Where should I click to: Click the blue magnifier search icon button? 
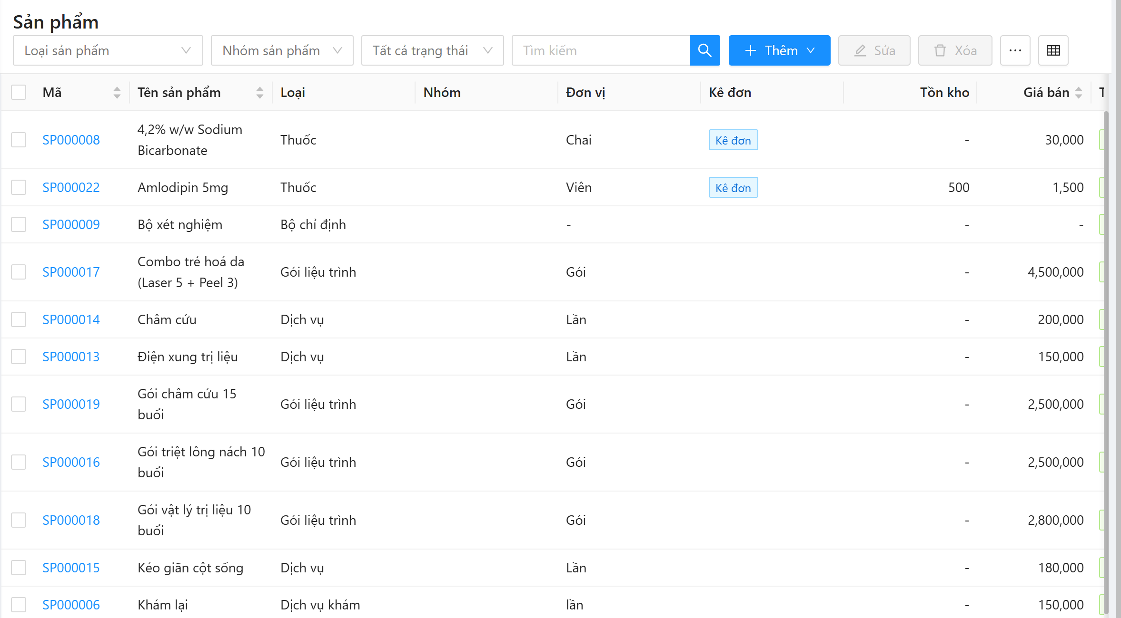point(704,50)
